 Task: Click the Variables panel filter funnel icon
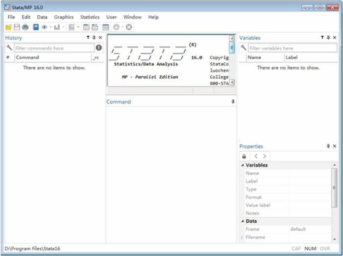coord(322,38)
